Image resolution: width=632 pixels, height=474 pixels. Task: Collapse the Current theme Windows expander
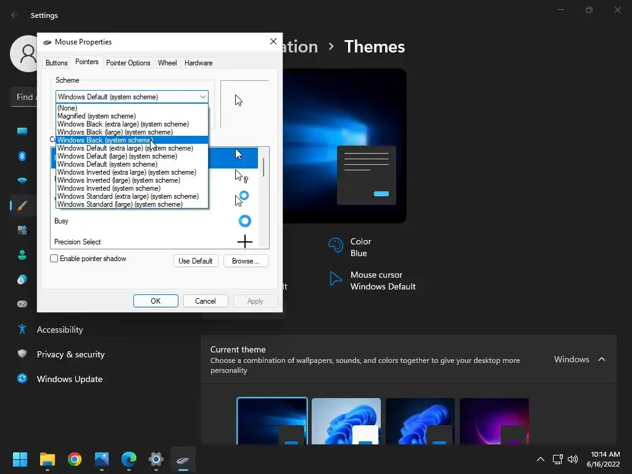(602, 359)
